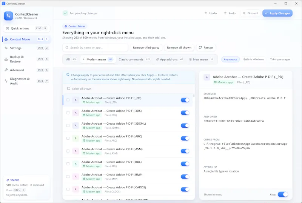Filter by Built-in Windows source
This screenshot has height=203, width=302.
253,60
